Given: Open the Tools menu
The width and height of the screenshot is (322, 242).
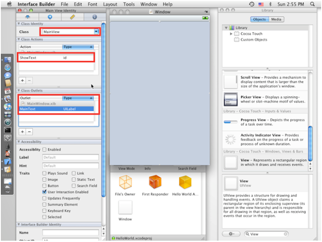Looking at the screenshot, I should tap(129, 4).
